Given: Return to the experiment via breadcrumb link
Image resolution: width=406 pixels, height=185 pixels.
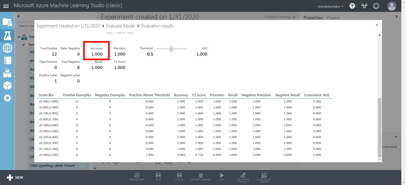Looking at the screenshot, I should [x=68, y=26].
